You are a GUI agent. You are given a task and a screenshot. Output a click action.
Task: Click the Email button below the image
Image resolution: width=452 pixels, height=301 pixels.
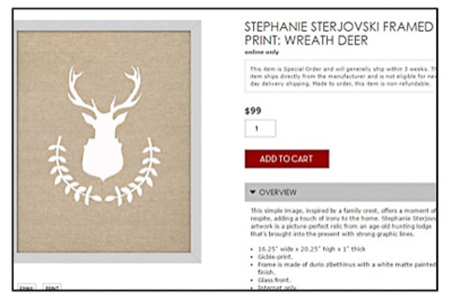[27, 287]
